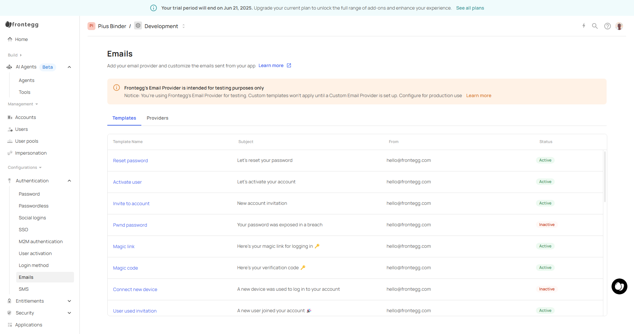Click See all plans link

(x=470, y=8)
